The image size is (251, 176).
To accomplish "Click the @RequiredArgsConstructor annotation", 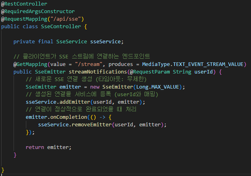I will 38,12.
